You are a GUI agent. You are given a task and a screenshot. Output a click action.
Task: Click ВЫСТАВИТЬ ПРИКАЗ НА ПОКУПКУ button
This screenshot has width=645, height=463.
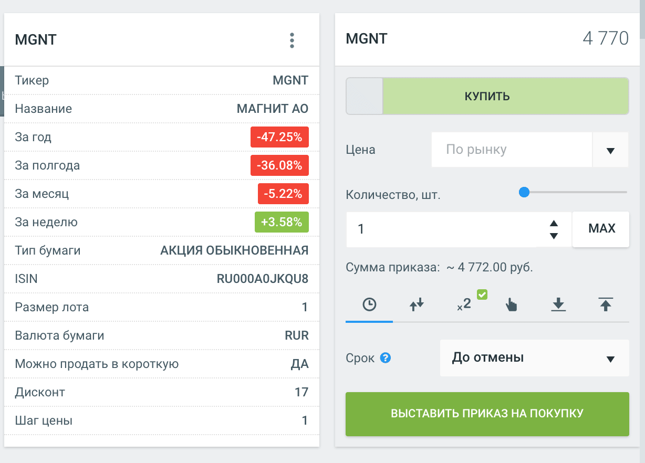click(x=487, y=414)
